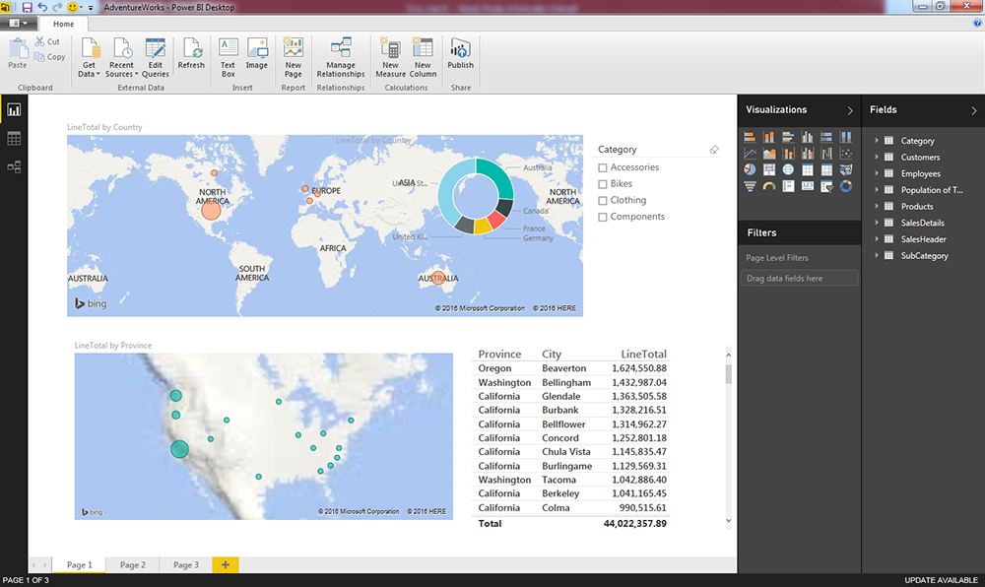Switch to Page 2 tab
Image resolution: width=985 pixels, height=587 pixels.
133,565
